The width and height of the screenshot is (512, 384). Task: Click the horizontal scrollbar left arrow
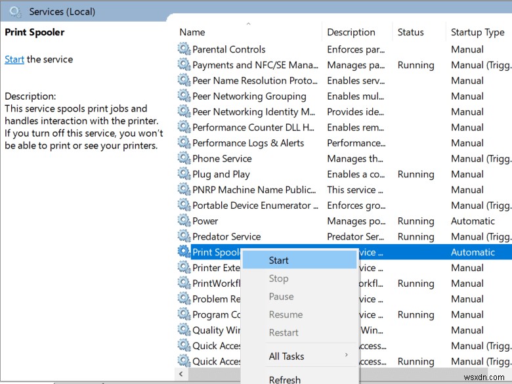tap(181, 373)
